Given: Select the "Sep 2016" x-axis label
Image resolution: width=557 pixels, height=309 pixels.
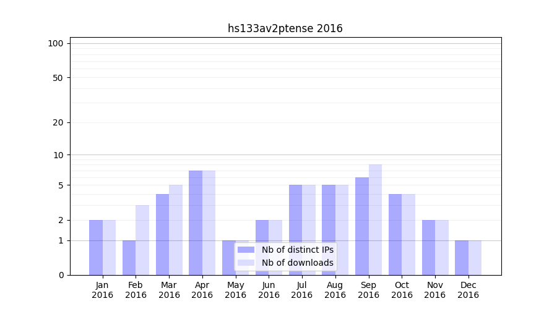Looking at the screenshot, I should (x=368, y=290).
